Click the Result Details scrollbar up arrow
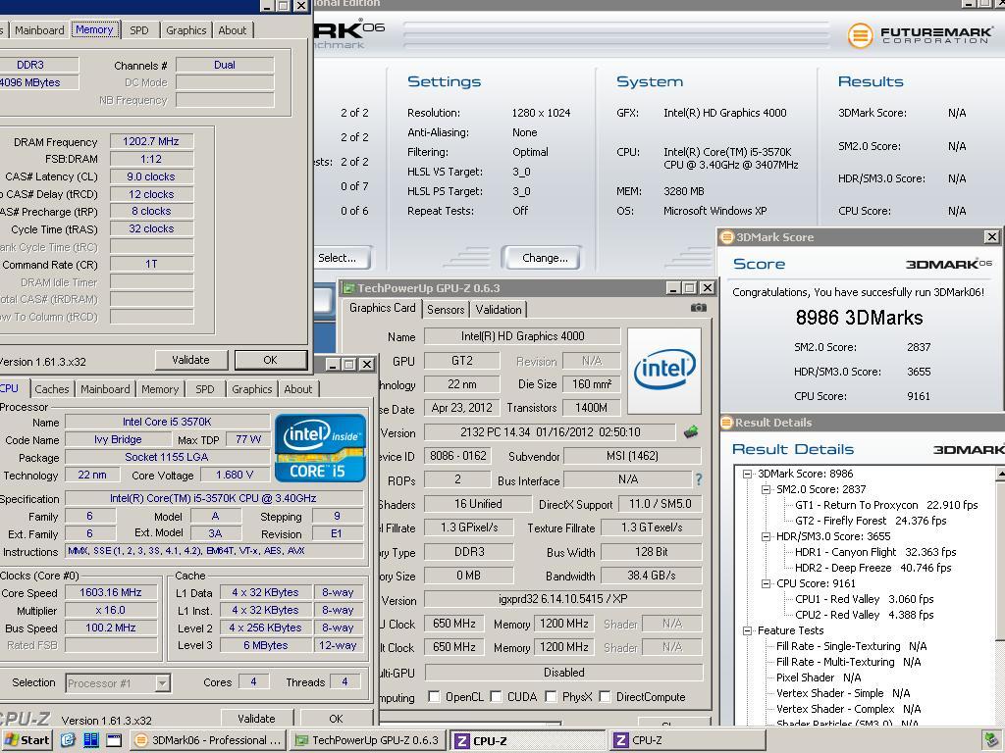 1000,474
